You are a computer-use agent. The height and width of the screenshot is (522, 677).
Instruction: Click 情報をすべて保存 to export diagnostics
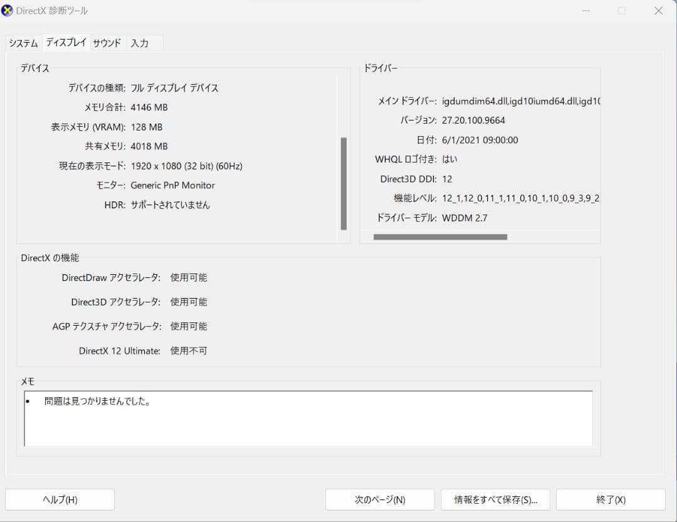[495, 499]
